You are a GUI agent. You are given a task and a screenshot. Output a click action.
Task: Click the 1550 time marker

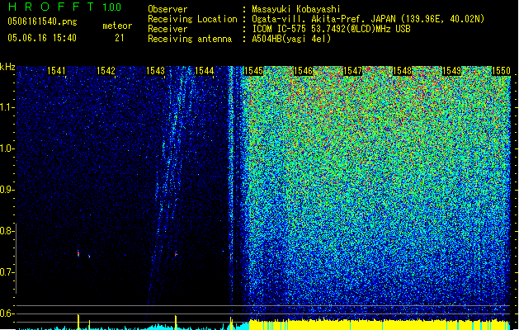coord(501,71)
